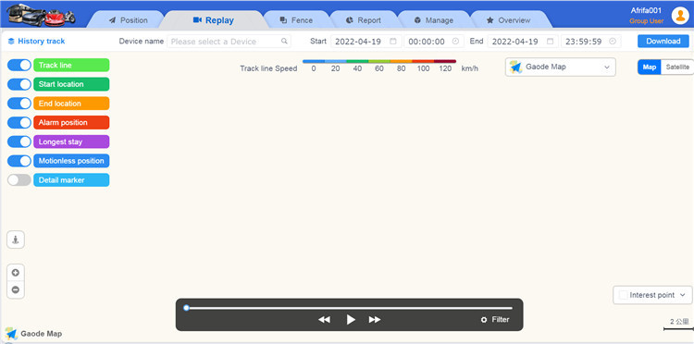Click the zoom in plus icon

[16, 273]
